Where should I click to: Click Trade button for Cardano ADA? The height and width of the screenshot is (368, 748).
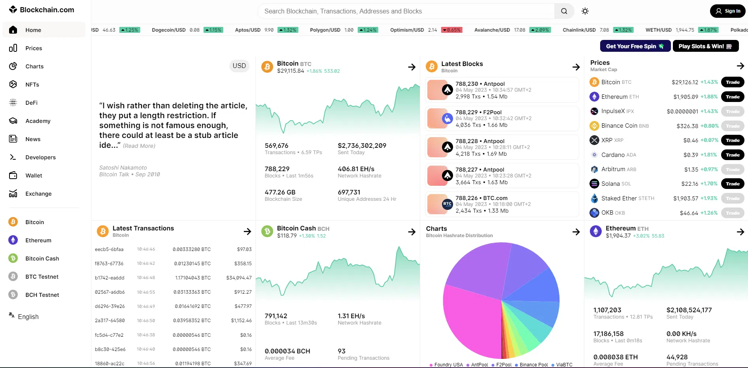[733, 155]
